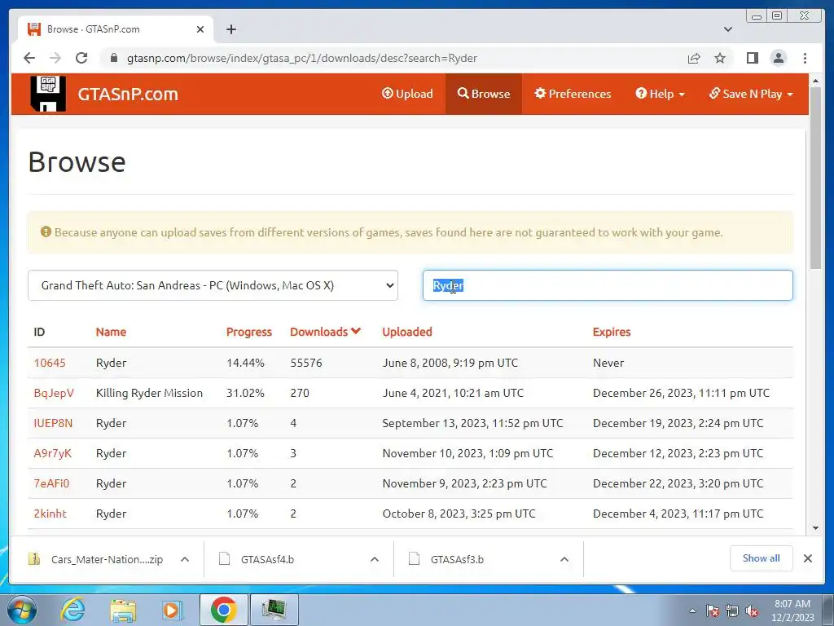Sort table by Name column
Screen dimensions: 834x626
[111, 332]
